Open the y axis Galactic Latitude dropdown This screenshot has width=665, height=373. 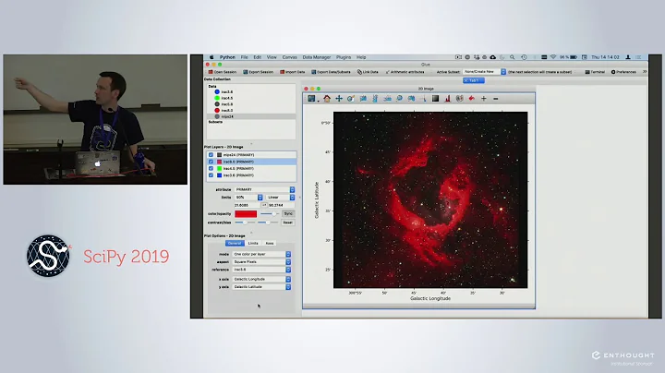(261, 287)
